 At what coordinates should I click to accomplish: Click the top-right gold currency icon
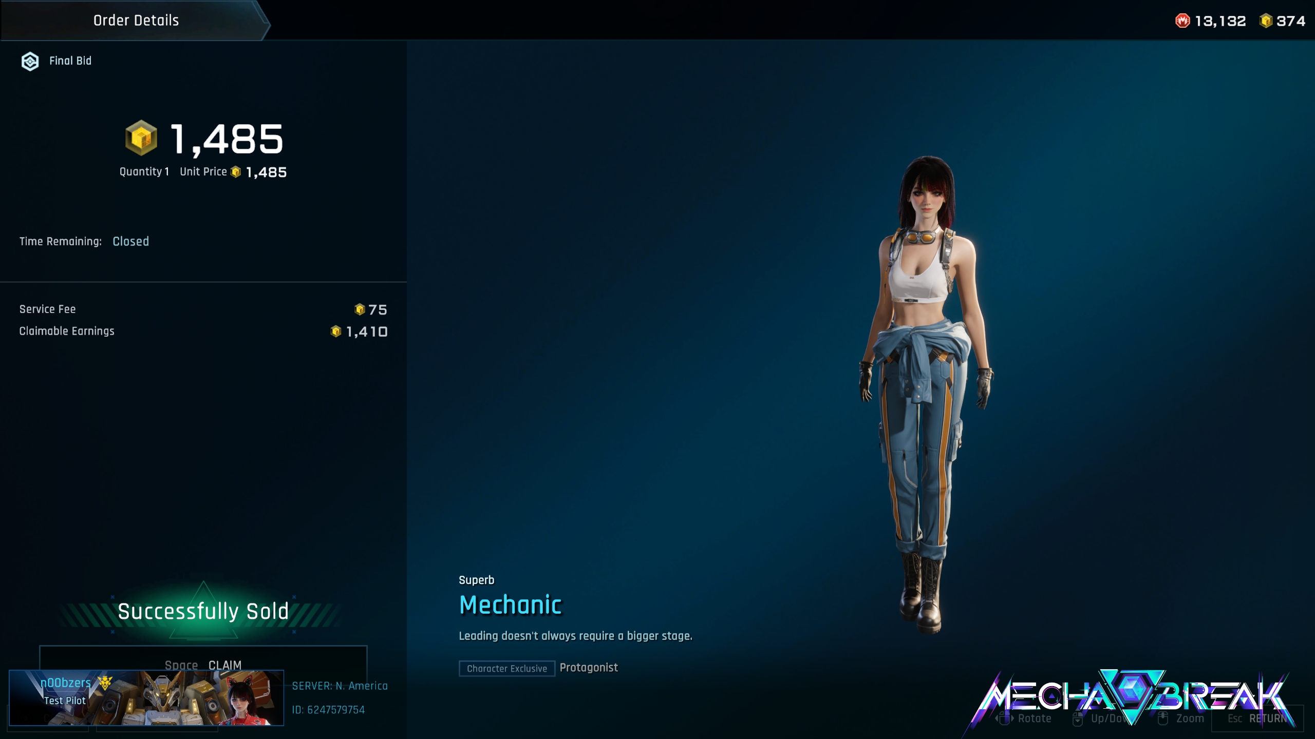click(x=1266, y=21)
